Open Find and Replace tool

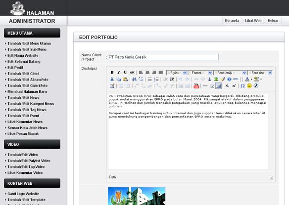pyautogui.click(x=141, y=79)
